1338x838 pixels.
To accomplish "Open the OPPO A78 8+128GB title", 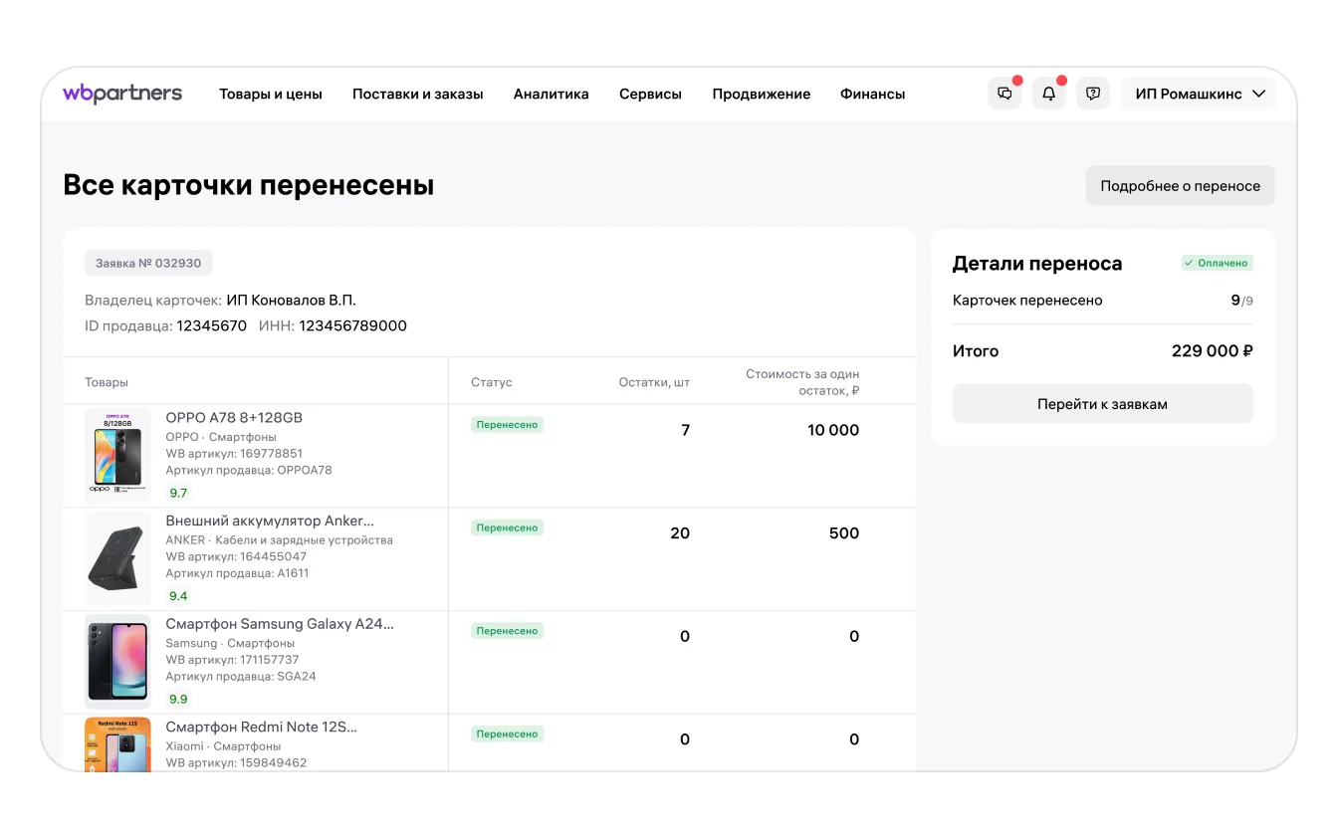I will [234, 418].
